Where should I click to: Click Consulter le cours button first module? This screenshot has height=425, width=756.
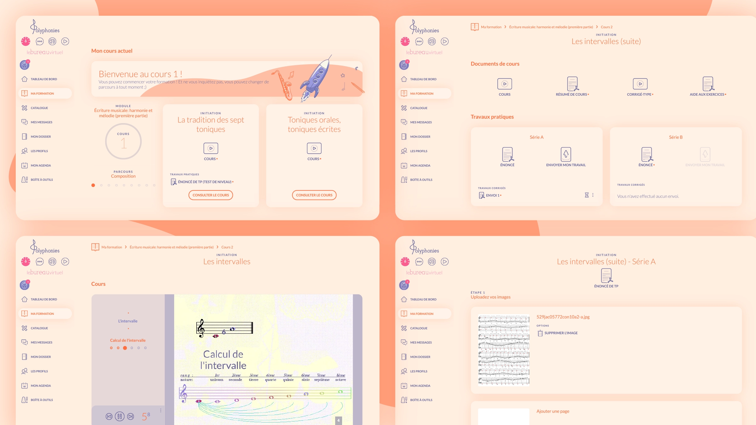[210, 195]
